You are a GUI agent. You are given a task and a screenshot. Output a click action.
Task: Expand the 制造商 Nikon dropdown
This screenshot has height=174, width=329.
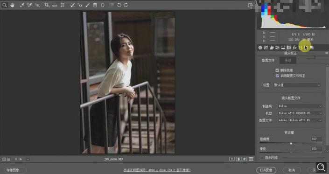300,106
